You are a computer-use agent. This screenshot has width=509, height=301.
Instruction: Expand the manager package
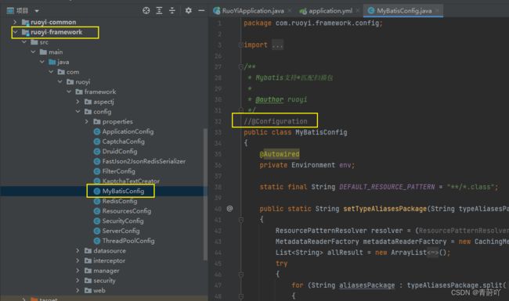[78, 271]
